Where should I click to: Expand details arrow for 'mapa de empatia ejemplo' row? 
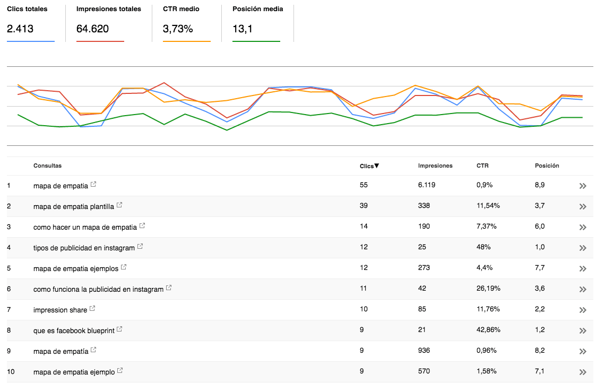583,372
